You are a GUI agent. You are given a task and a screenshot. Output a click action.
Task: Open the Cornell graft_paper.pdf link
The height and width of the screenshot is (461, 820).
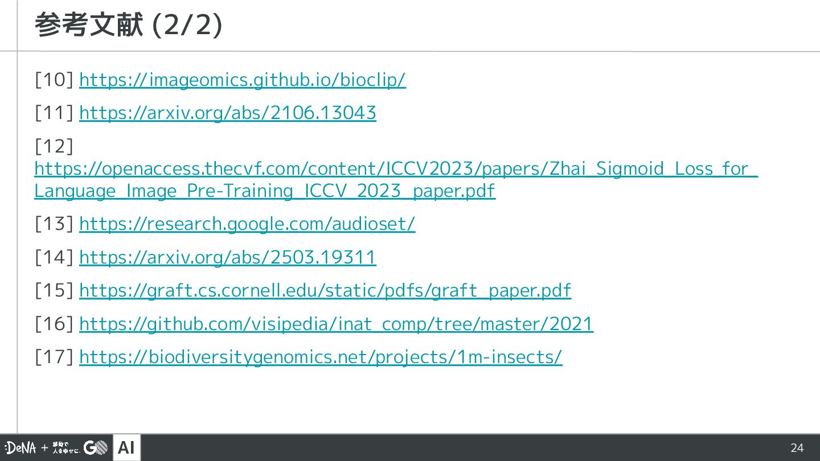[325, 291]
